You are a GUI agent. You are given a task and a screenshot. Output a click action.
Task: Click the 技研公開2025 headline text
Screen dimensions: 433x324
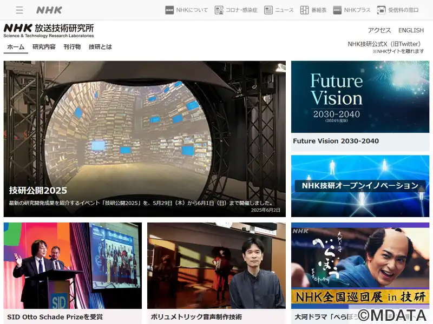(38, 191)
